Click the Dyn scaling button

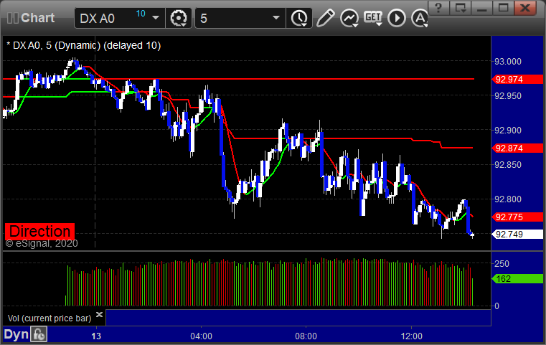(16, 334)
